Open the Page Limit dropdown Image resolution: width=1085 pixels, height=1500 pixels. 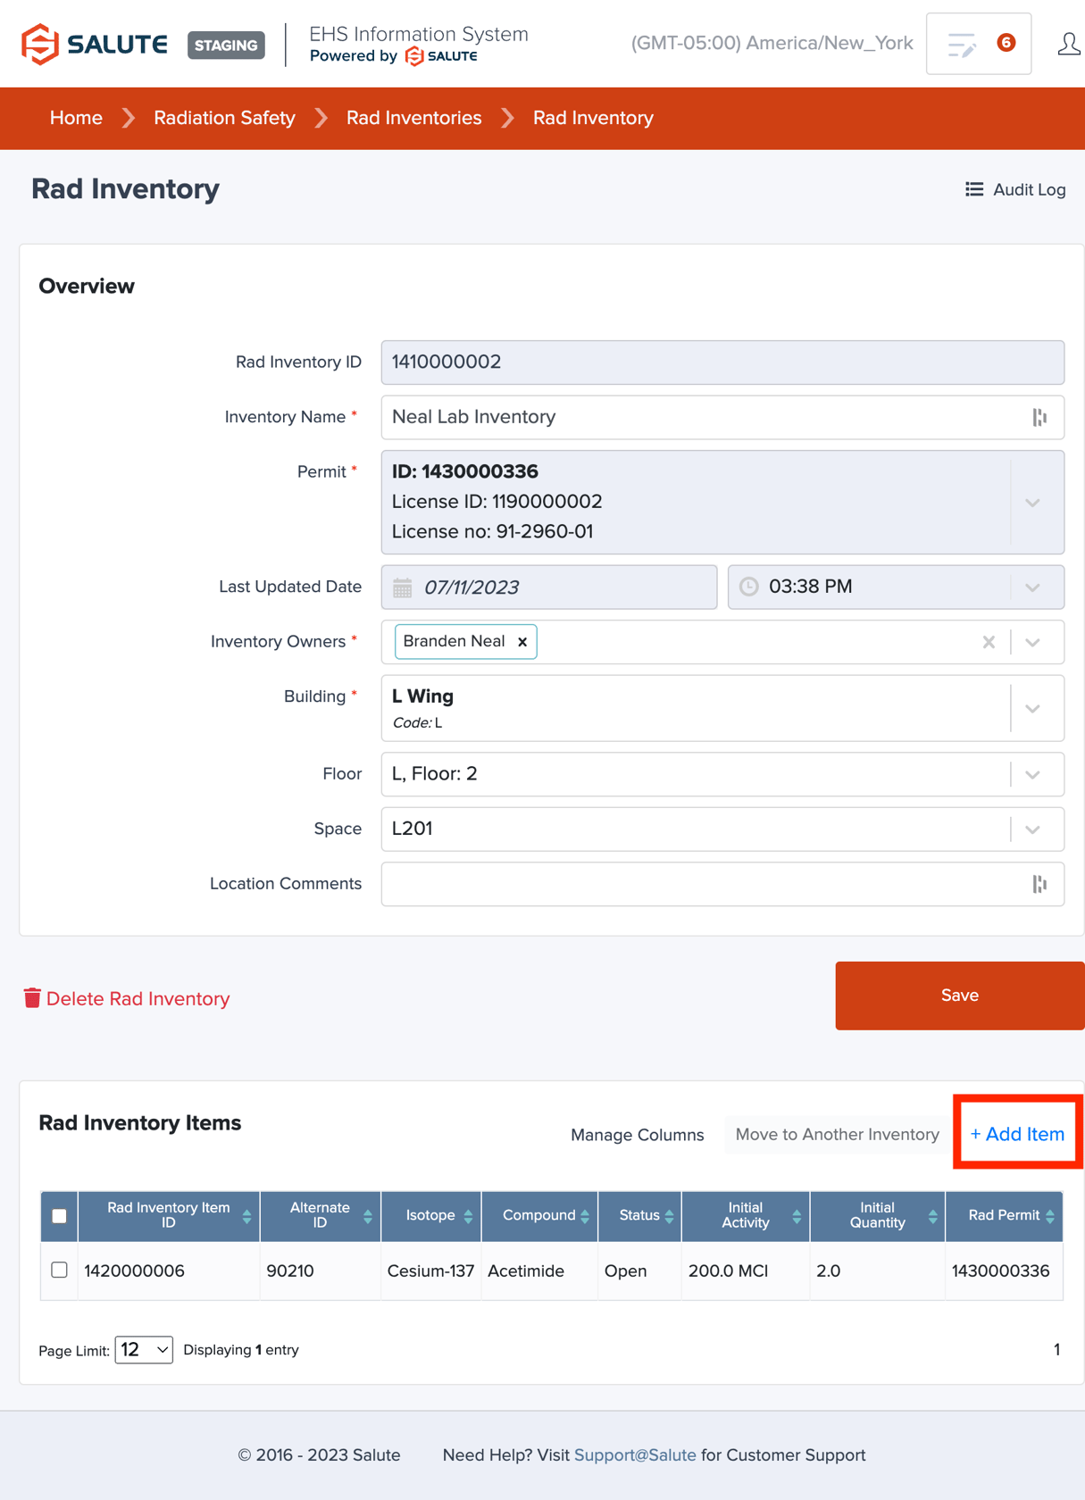(144, 1350)
